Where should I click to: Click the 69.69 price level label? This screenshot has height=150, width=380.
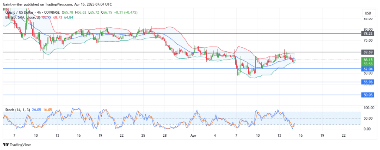[x=368, y=52]
